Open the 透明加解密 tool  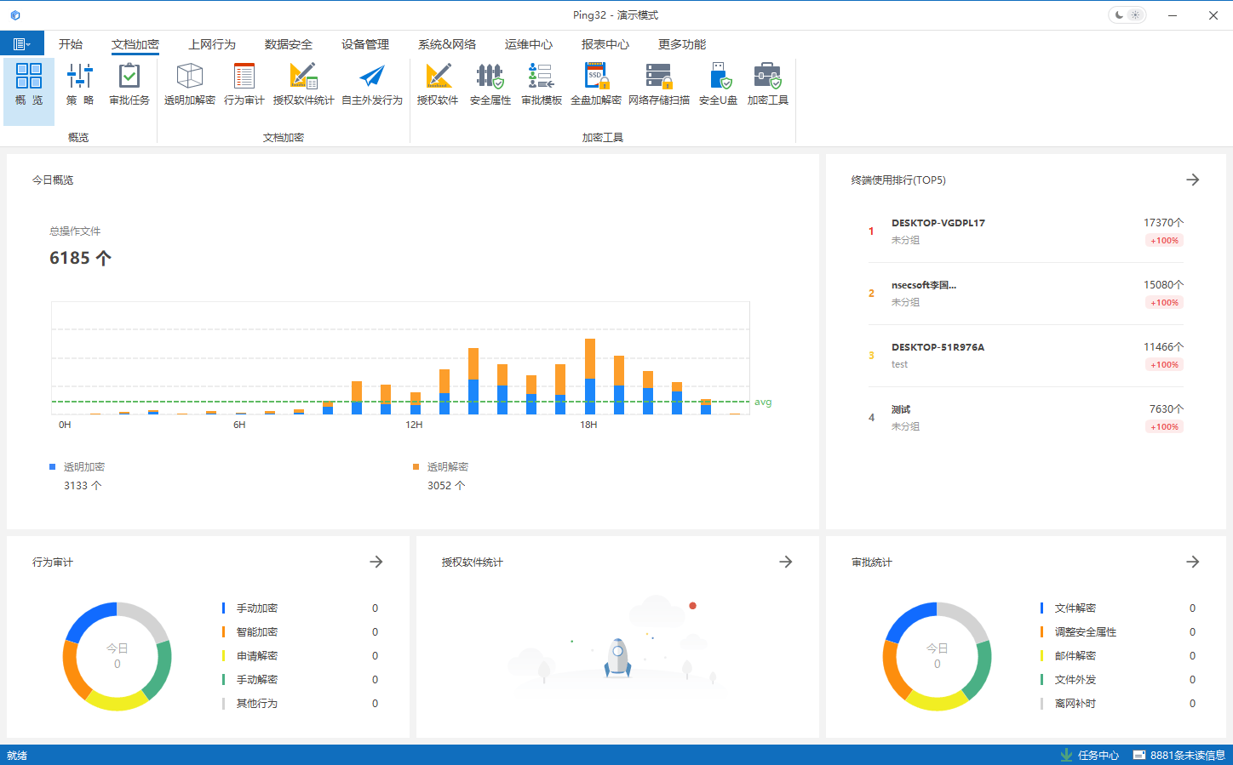coord(189,84)
